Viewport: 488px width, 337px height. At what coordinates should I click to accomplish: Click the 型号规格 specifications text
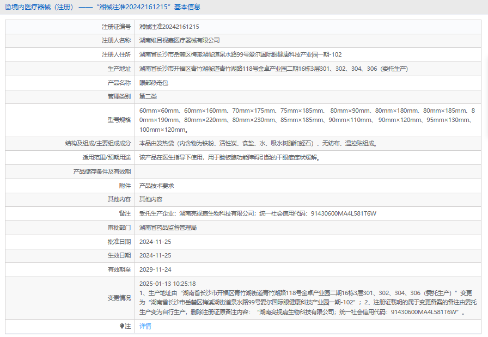coord(307,120)
